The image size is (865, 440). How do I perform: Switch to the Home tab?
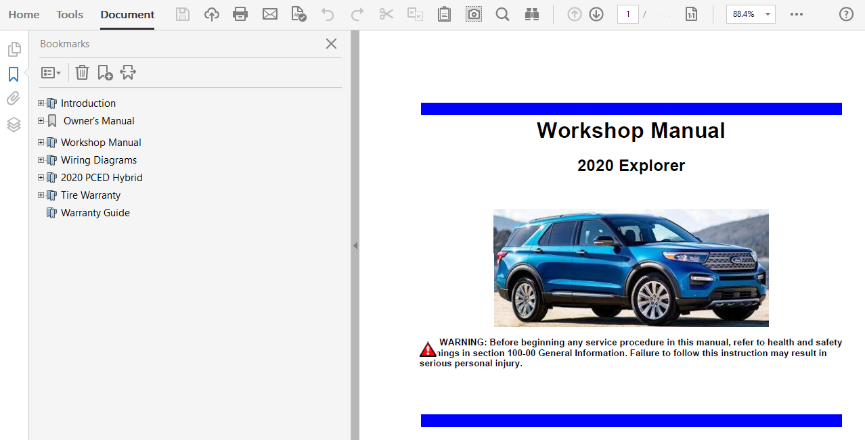[x=24, y=14]
